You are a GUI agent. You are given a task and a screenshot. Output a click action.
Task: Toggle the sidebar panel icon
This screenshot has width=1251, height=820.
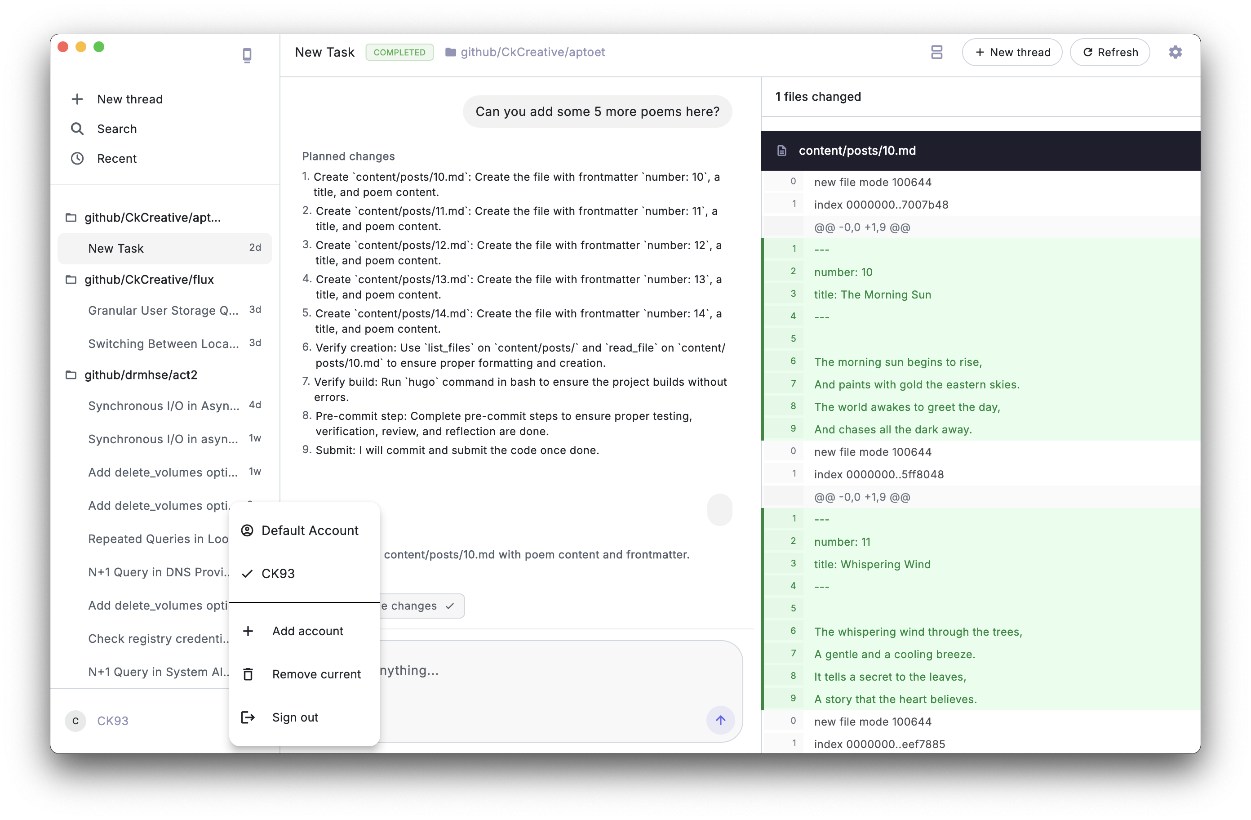tap(247, 55)
